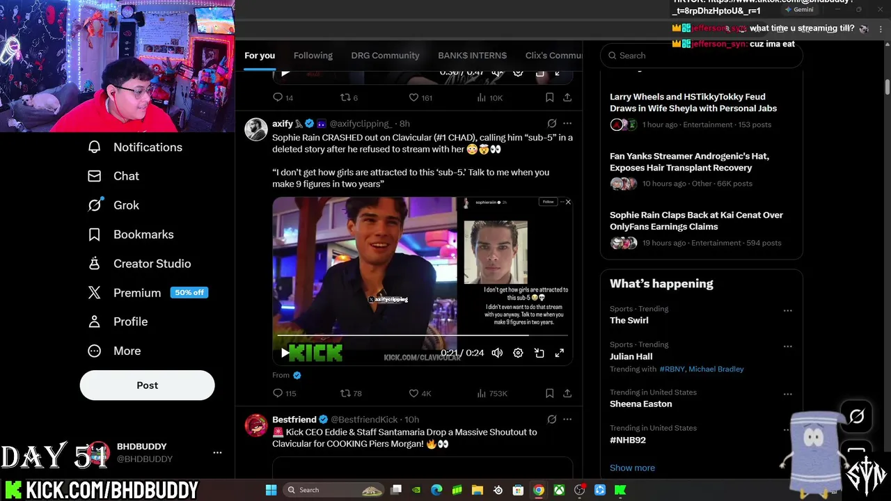Play the Sophie Rain video
Image resolution: width=891 pixels, height=501 pixels.
point(285,353)
